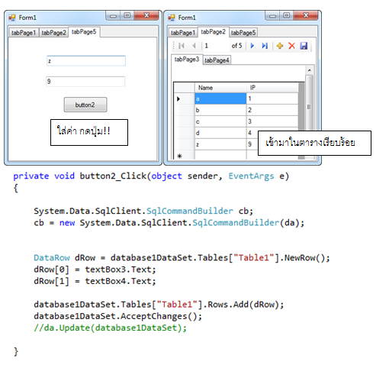
Task: Select Name cell 'a' in grid
Action: tap(220, 98)
